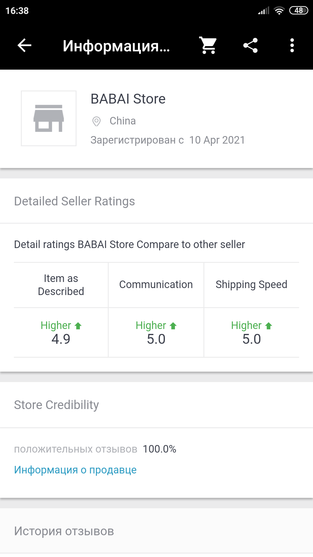Tap the battery indicator showing 48
This screenshot has width=313, height=557.
pyautogui.click(x=299, y=11)
